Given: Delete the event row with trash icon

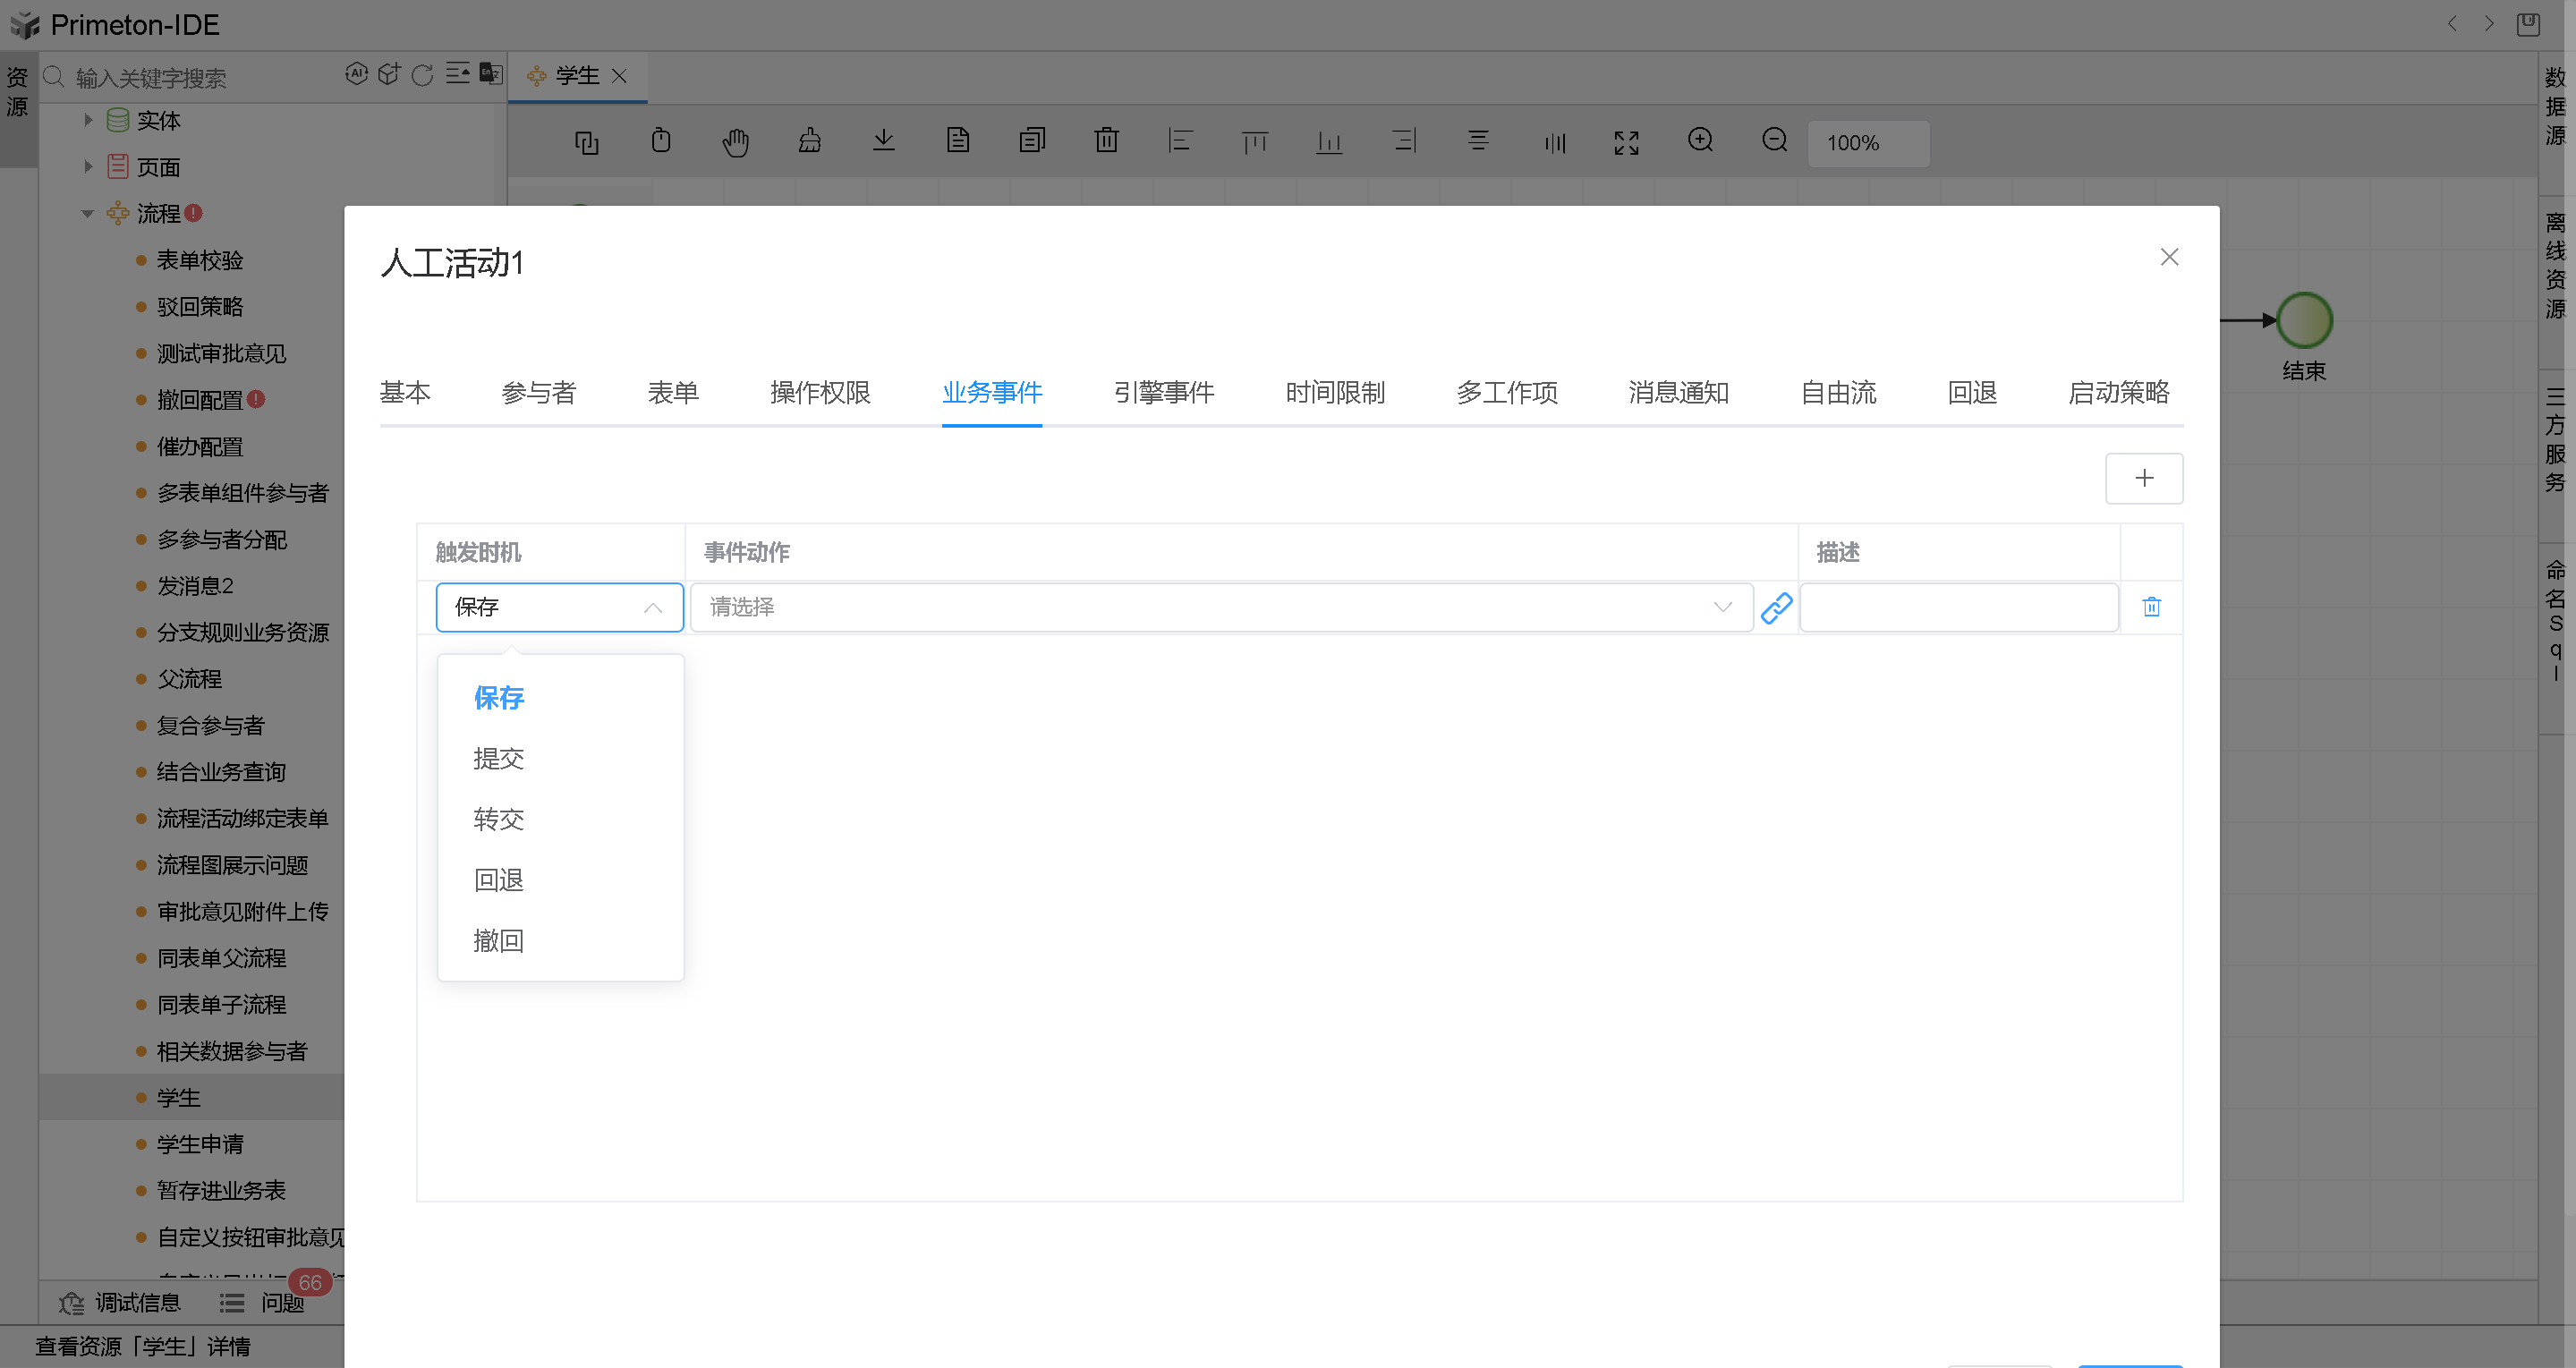Looking at the screenshot, I should [2151, 607].
